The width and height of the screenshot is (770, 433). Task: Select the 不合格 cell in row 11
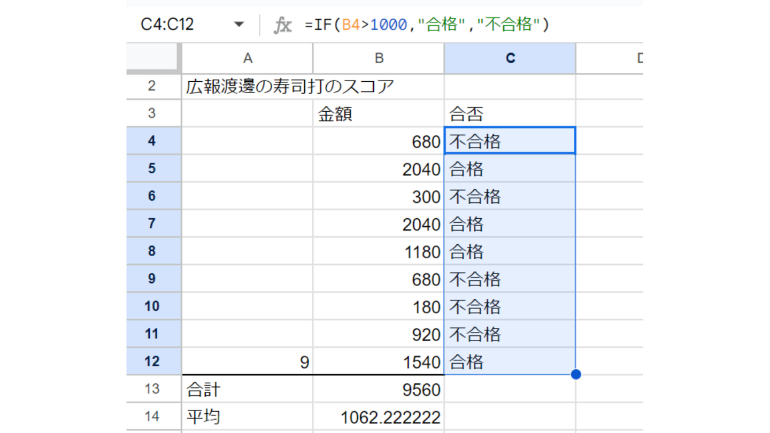(x=510, y=334)
